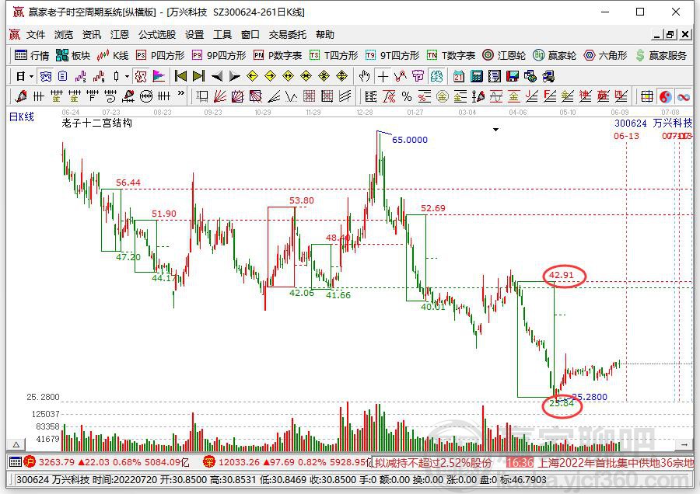
Task: Click the △ button at the chart's bottom-left
Action: 16,444
